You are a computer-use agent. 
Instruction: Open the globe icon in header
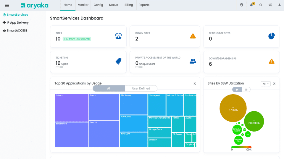click(242, 5)
